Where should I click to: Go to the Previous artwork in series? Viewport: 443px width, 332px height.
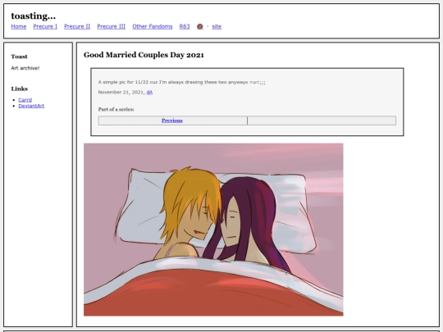172,121
